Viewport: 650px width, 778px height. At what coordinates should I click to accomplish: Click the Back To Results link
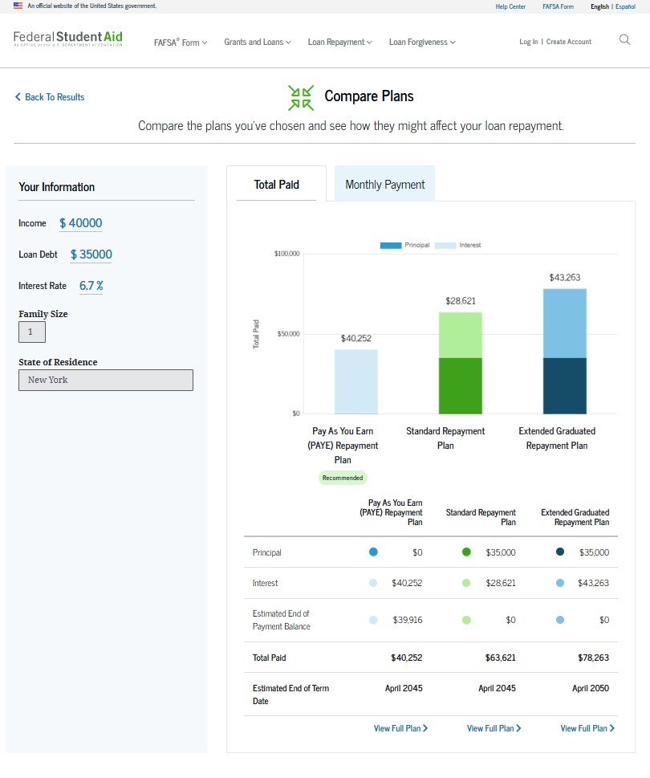click(54, 96)
